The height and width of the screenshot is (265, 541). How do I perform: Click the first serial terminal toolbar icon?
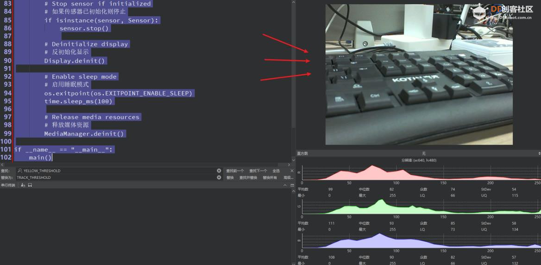tap(23, 185)
